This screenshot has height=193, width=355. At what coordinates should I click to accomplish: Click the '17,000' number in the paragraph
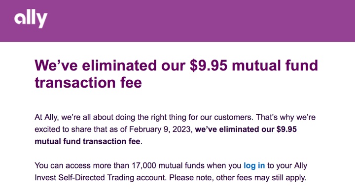[144, 165]
